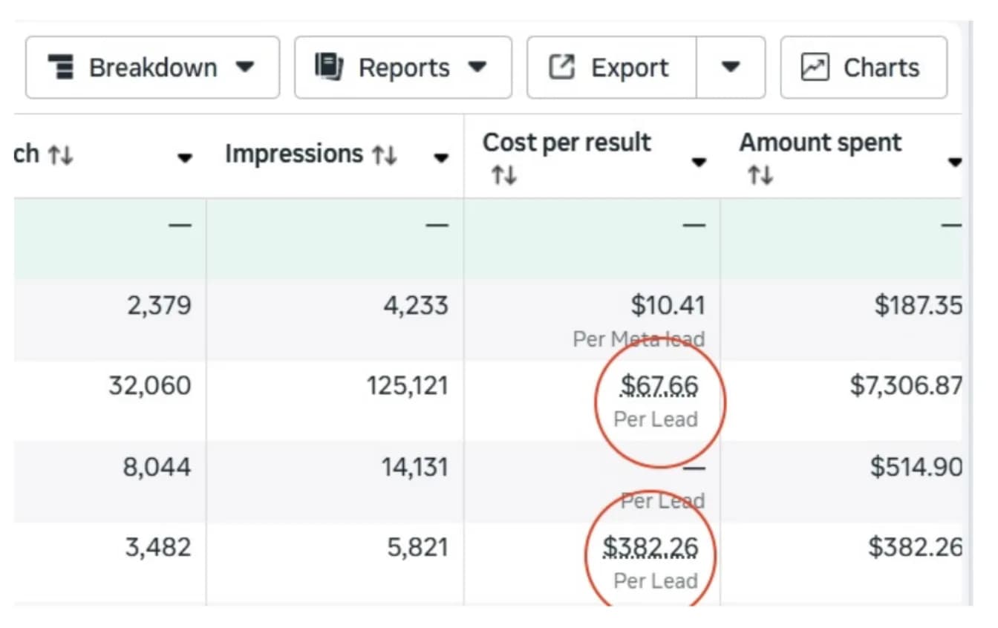Select the 3,482 reach cell
The image size is (998, 628).
(x=159, y=547)
